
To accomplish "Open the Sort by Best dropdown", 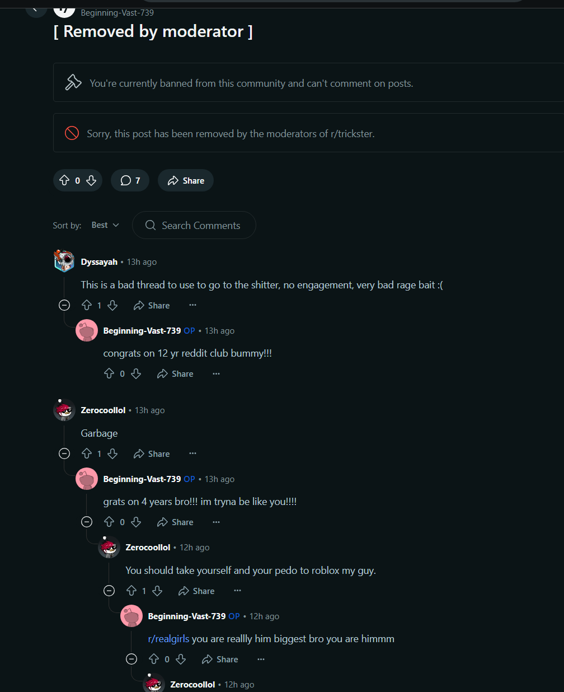I will 105,225.
